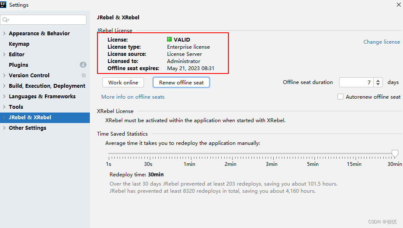This screenshot has width=403, height=228.
Task: Open the Change license link
Action: [x=382, y=42]
